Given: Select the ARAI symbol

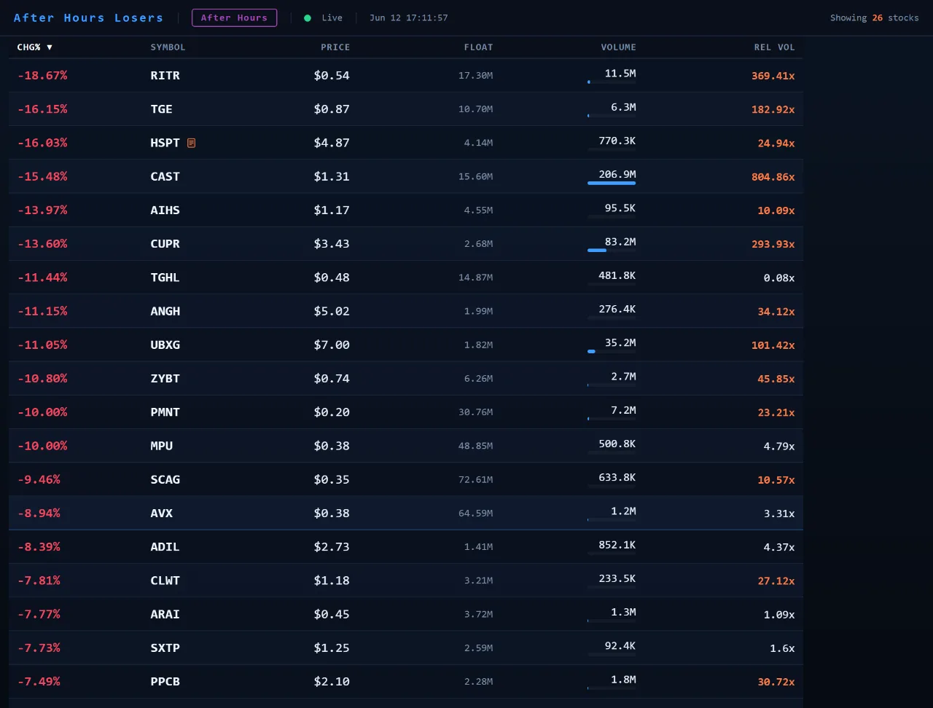Looking at the screenshot, I should click(165, 614).
